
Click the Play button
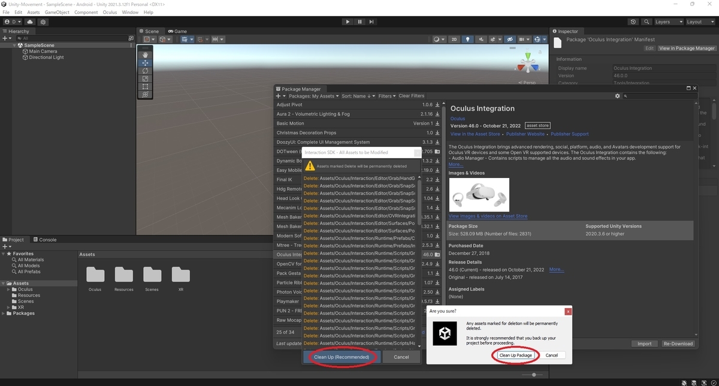coord(348,22)
